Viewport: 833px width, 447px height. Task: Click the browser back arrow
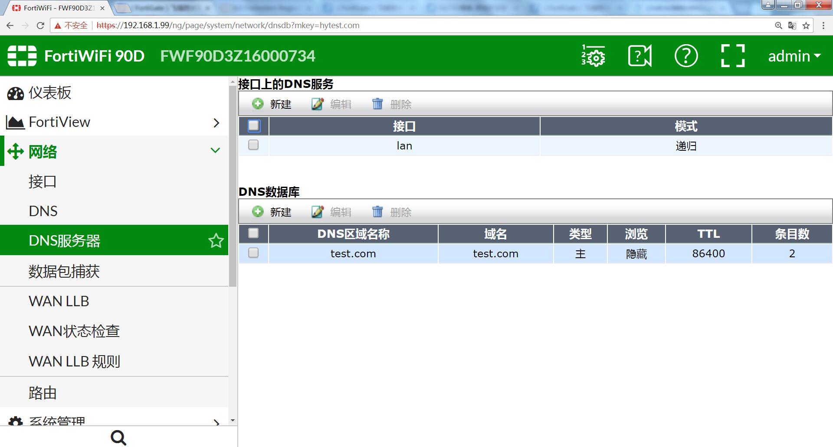pyautogui.click(x=10, y=26)
